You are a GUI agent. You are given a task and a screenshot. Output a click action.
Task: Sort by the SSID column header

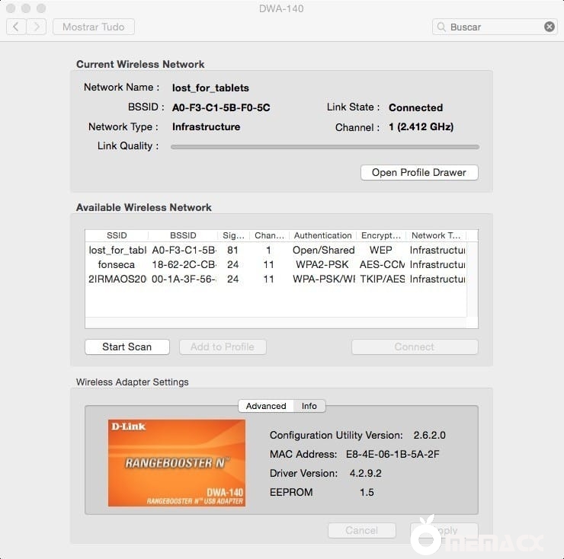[117, 235]
